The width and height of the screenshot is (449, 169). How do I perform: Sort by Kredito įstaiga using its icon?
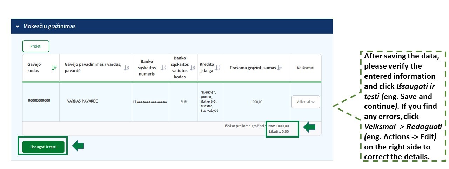click(218, 68)
